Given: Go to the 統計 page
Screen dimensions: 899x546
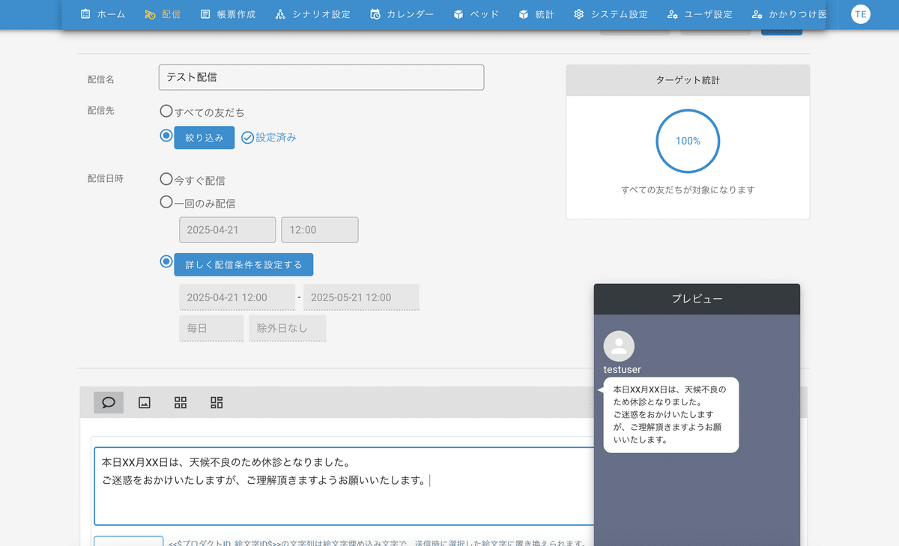Looking at the screenshot, I should coord(536,14).
